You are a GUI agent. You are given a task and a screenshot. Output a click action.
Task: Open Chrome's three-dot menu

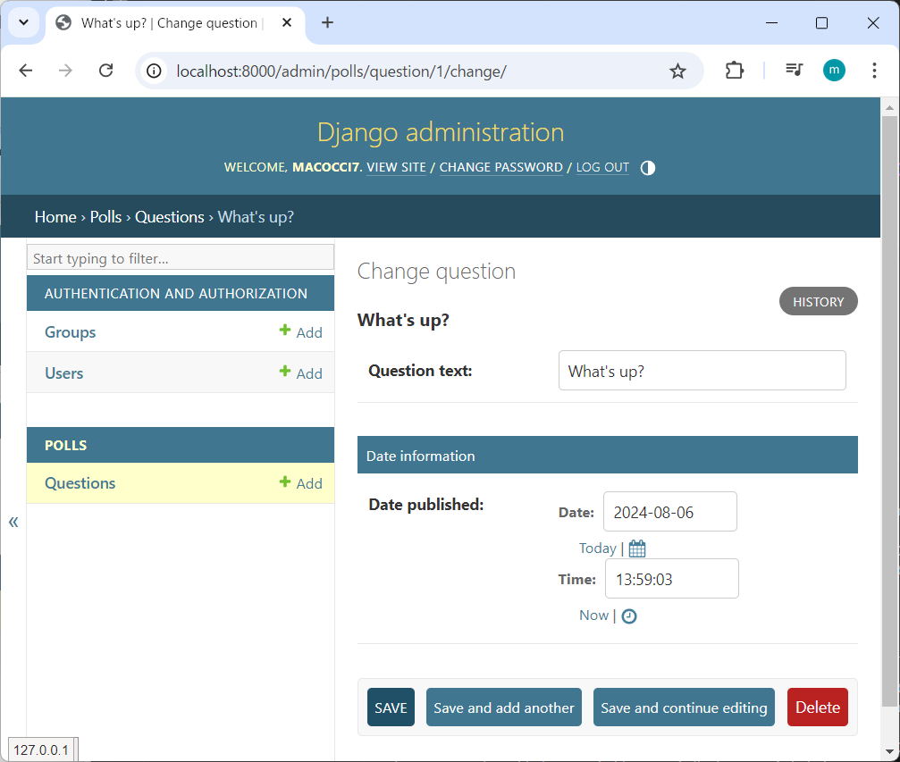point(874,71)
